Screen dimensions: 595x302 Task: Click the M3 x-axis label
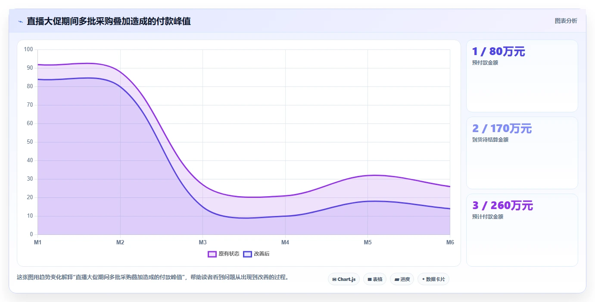[202, 243]
